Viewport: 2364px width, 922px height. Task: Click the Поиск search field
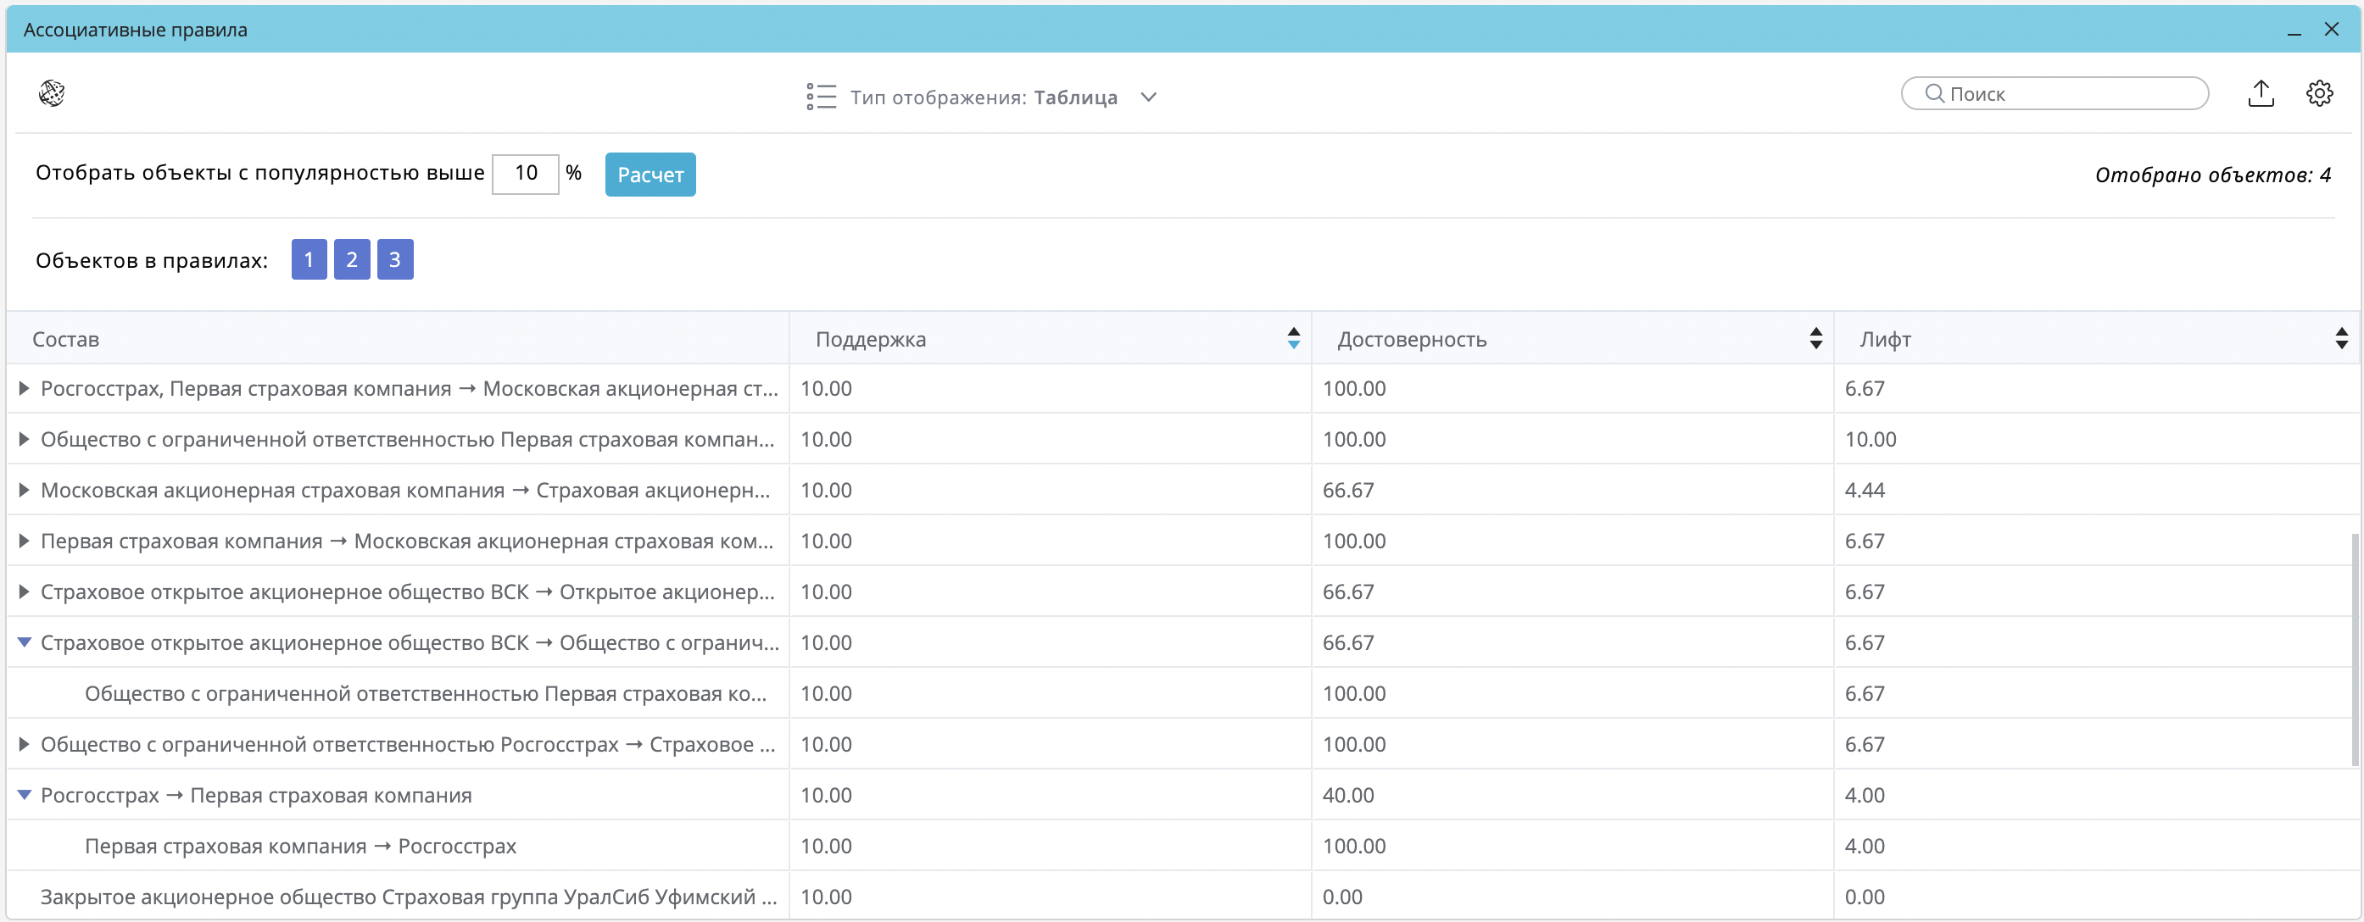[x=2055, y=93]
